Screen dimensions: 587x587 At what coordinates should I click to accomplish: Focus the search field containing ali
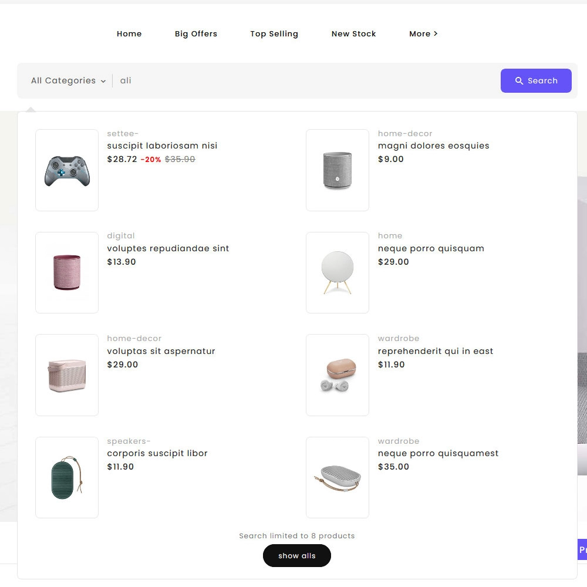307,81
